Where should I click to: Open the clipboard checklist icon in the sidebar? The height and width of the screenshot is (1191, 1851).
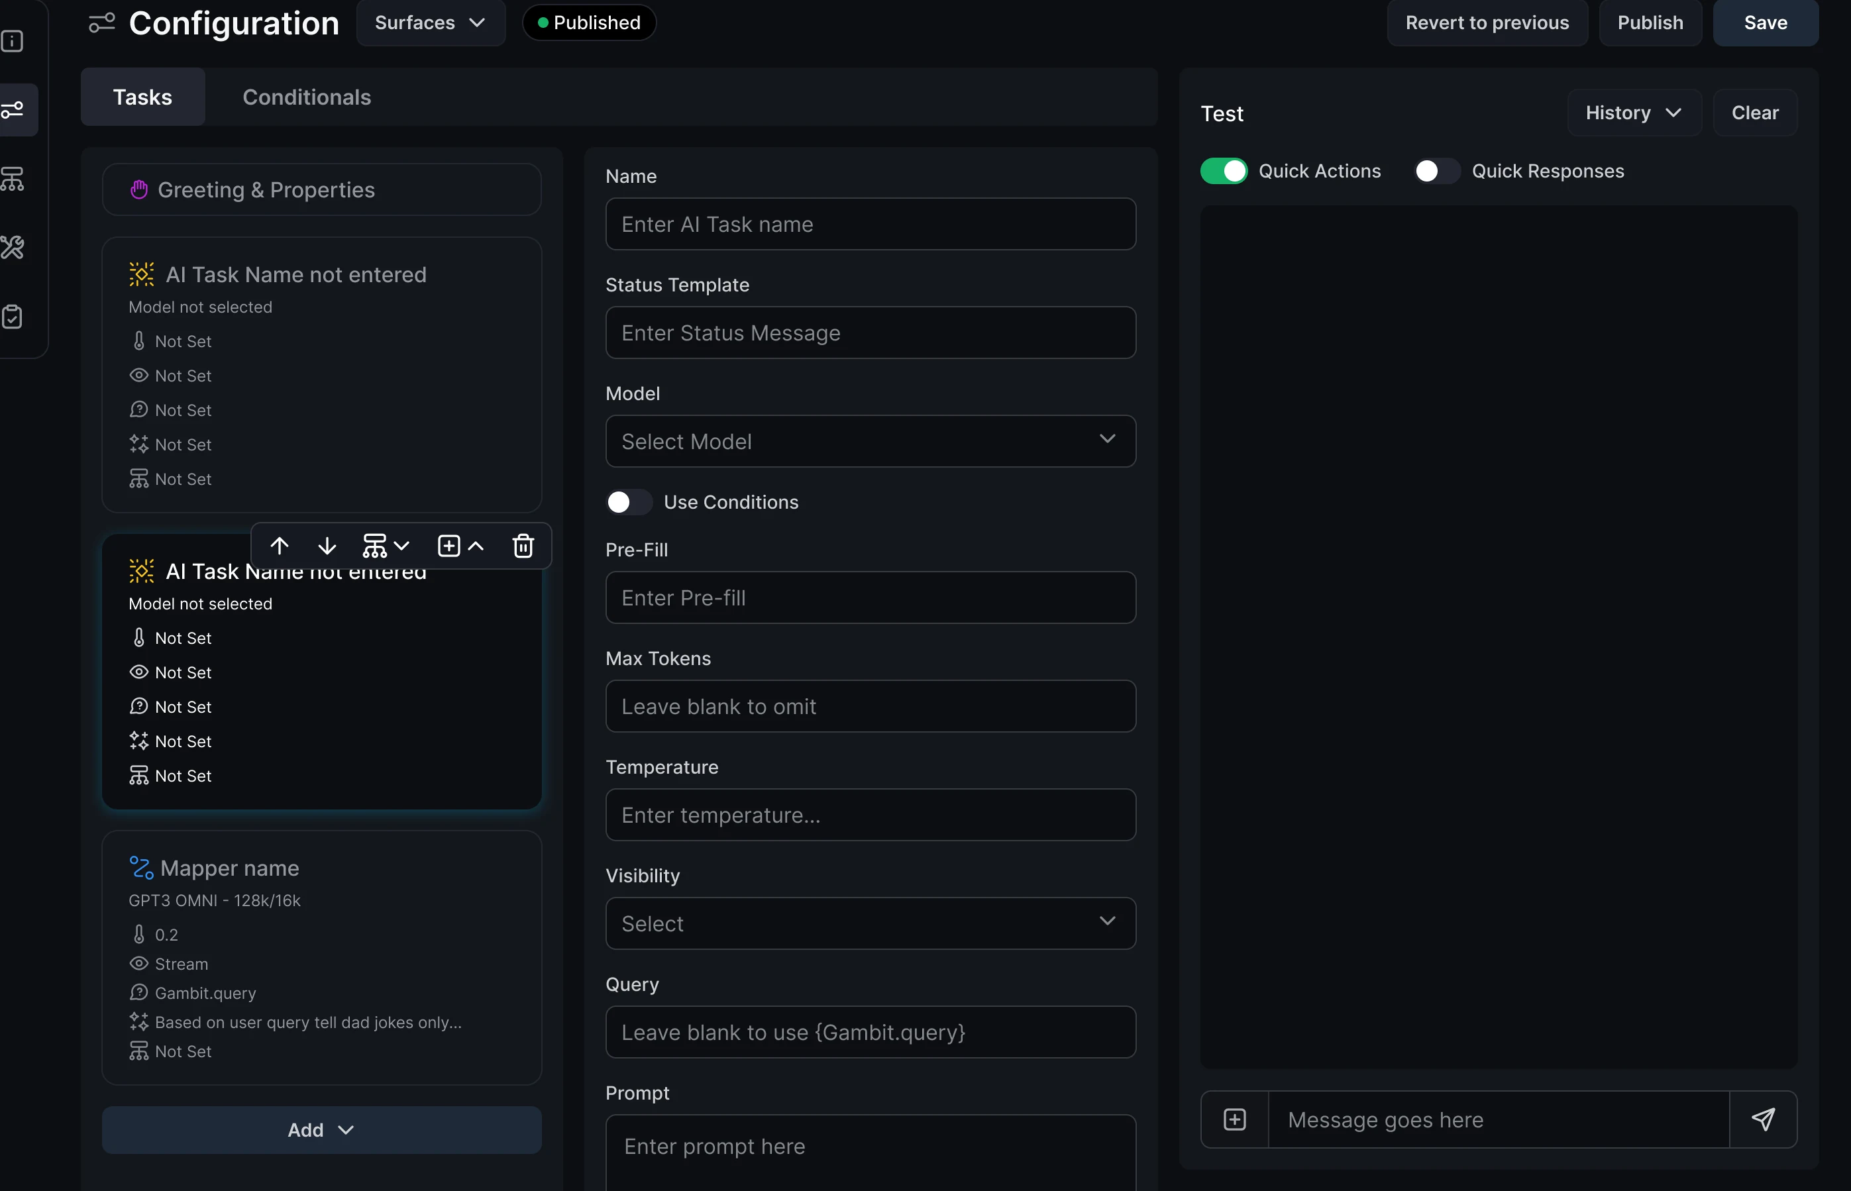pos(13,317)
